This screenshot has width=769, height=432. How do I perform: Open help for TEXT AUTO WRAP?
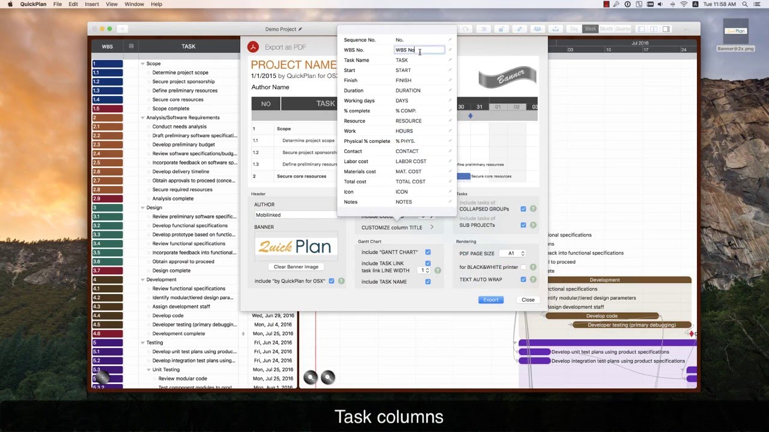click(x=533, y=280)
